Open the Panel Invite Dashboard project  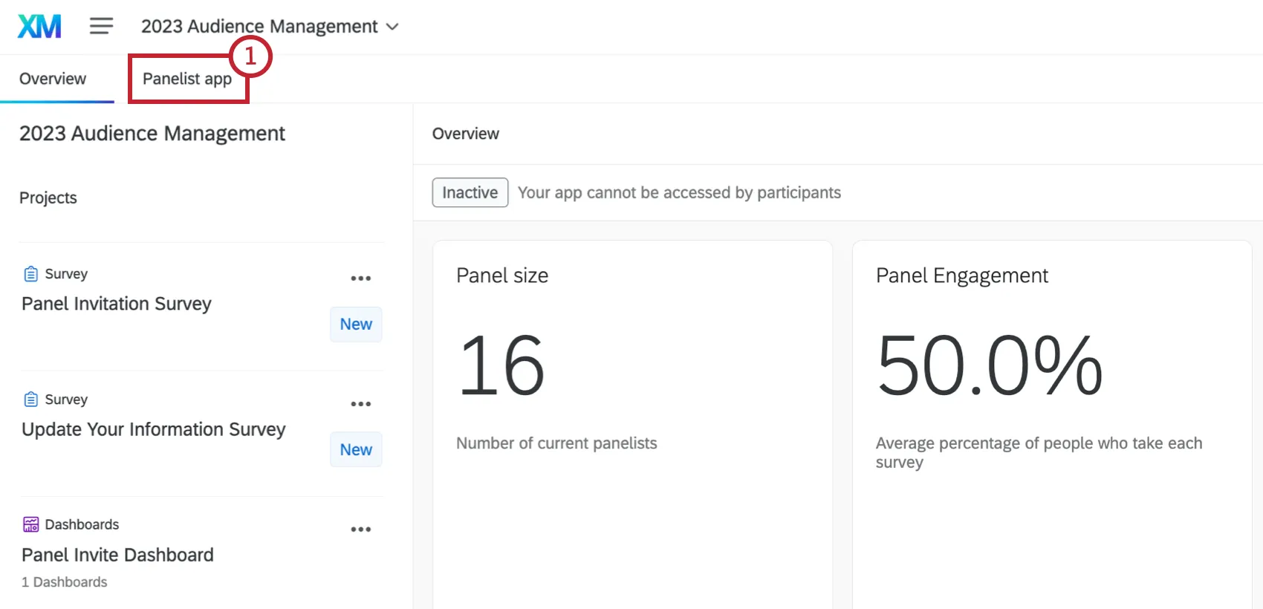pyautogui.click(x=117, y=555)
